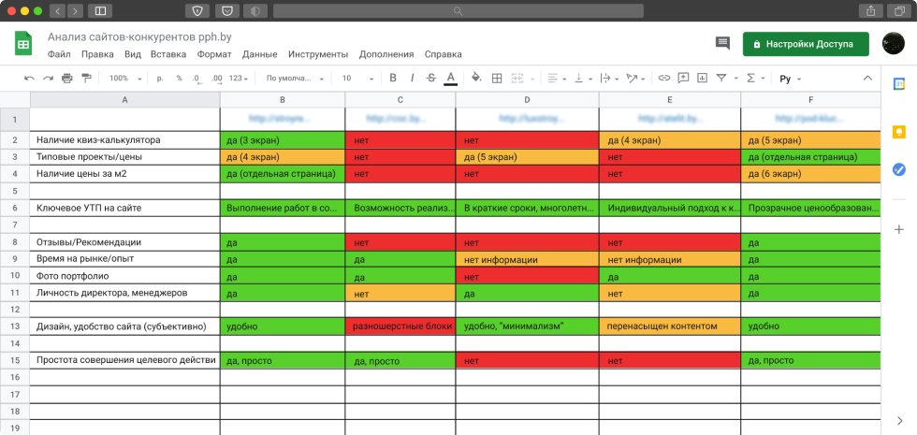Format as currency using р. button
The width and height of the screenshot is (917, 435).
(160, 79)
